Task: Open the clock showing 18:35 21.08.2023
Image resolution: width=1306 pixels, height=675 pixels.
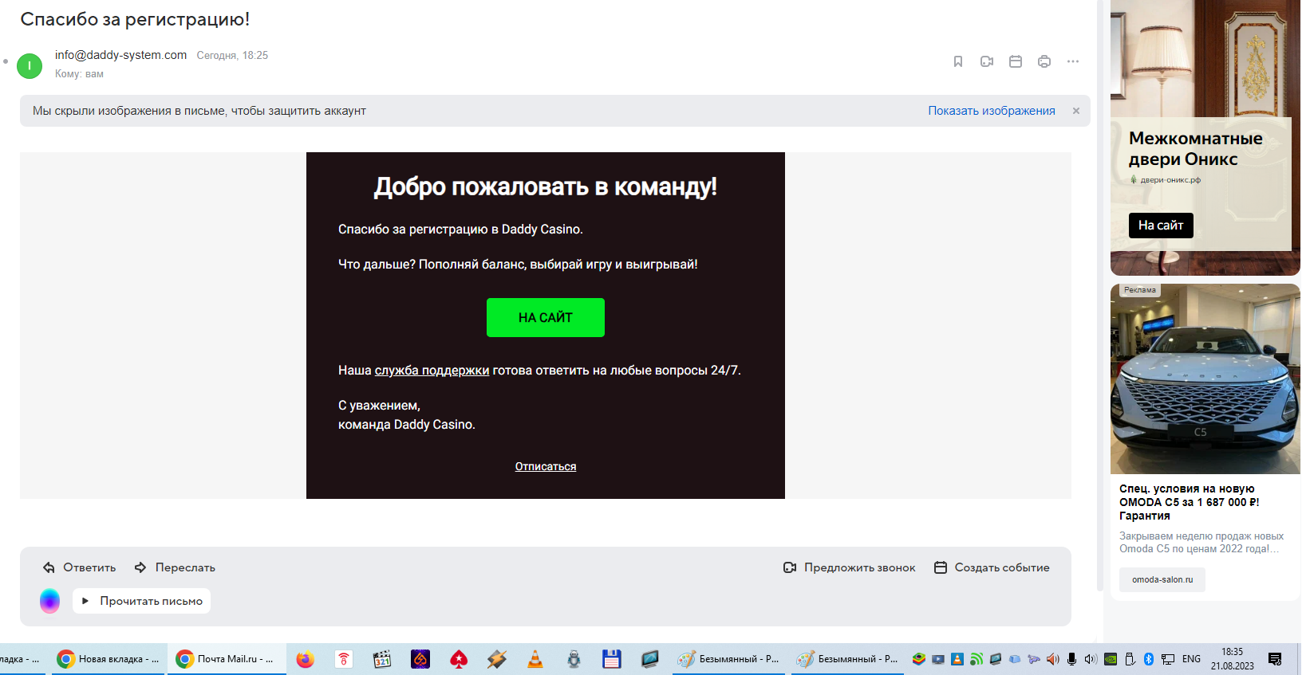Action: (1232, 659)
